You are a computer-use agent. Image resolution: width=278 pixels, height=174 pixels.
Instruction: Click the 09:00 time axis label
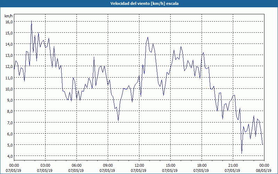point(108,166)
